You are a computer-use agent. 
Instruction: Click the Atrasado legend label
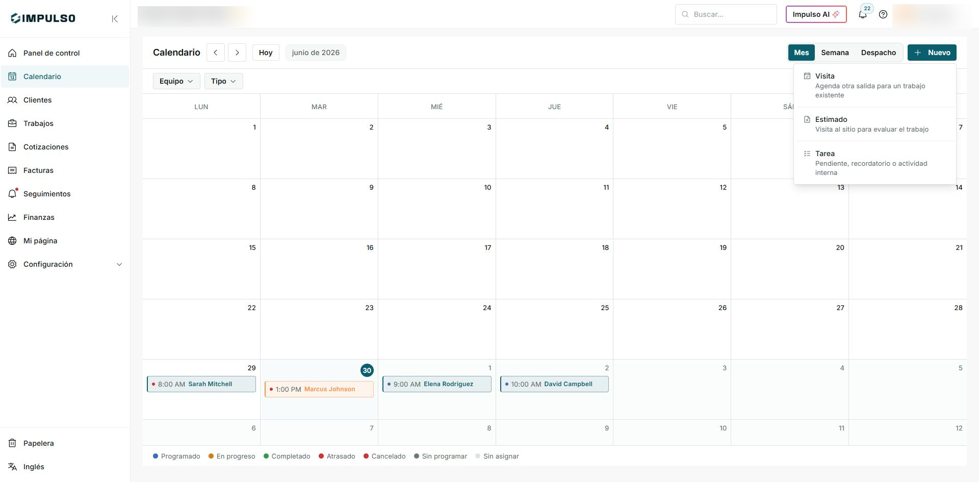click(341, 456)
